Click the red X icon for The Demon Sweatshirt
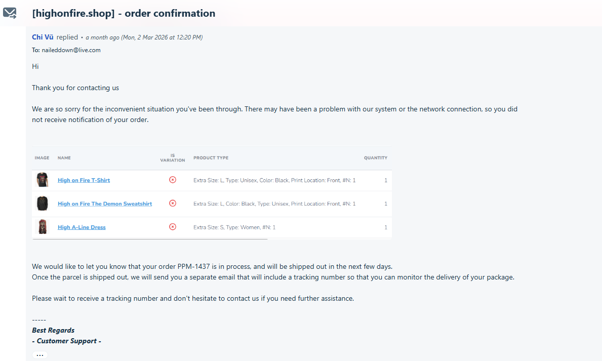Viewport: 602px width, 361px height. click(173, 203)
